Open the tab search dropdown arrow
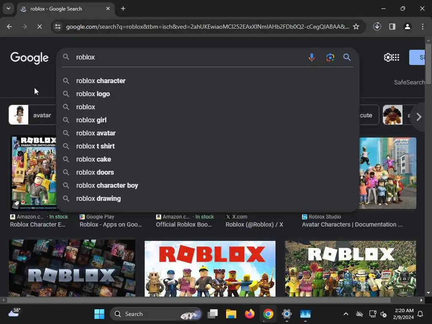 point(8,8)
